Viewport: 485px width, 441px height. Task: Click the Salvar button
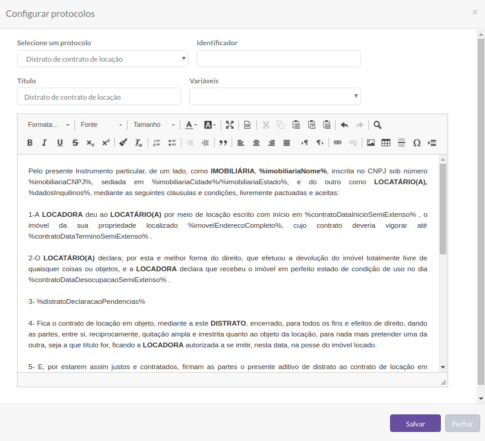[x=415, y=423]
